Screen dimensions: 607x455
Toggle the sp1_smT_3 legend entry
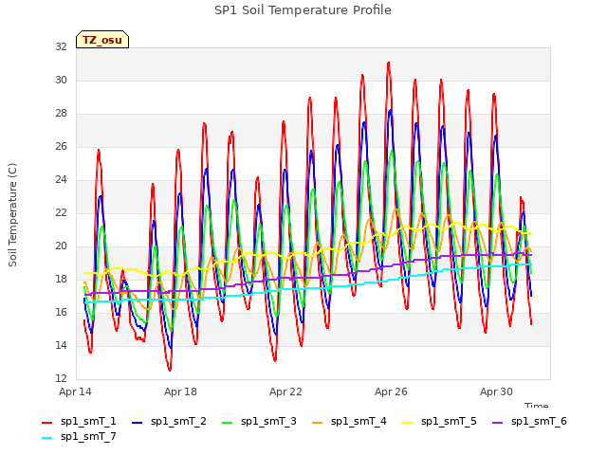point(259,421)
